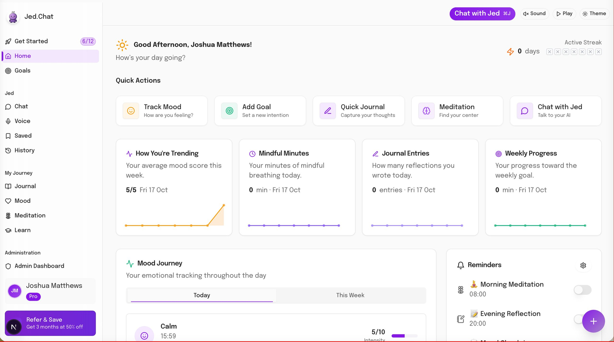This screenshot has width=614, height=342.
Task: Click the Add Goal target icon
Action: click(229, 111)
